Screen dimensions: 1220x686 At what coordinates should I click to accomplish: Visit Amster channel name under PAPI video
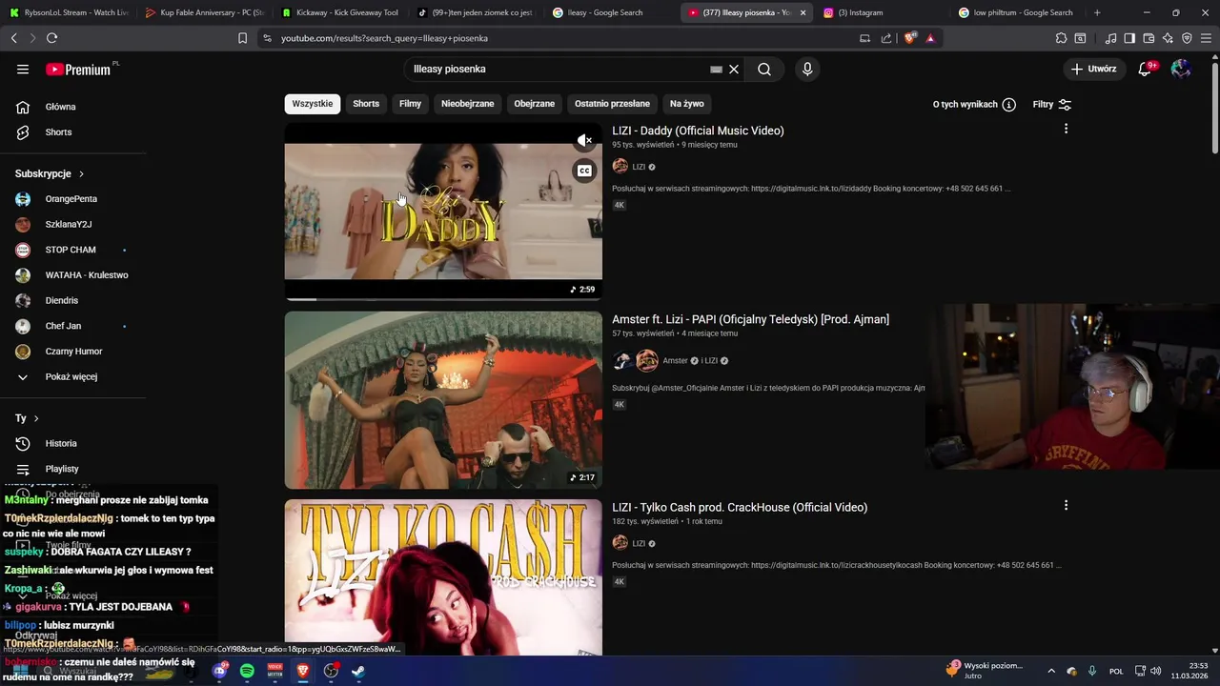coord(675,360)
